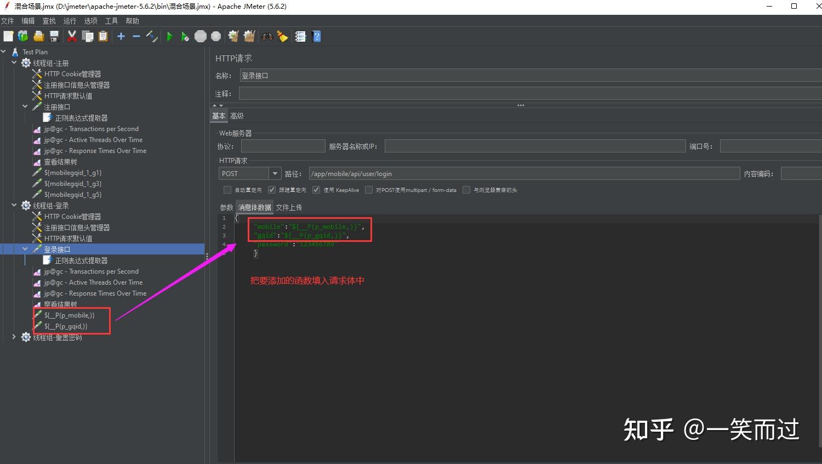Toggle 对POST使用multipart / form-data checkbox
The width and height of the screenshot is (822, 464).
(x=369, y=190)
